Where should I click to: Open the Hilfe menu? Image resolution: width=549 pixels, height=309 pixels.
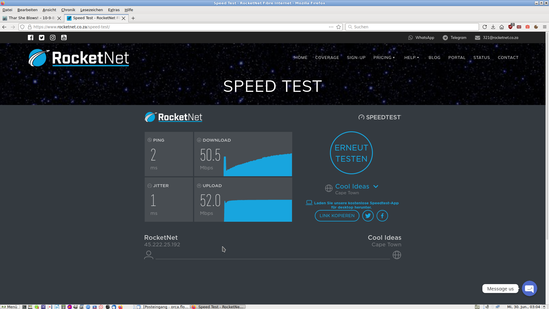129,10
